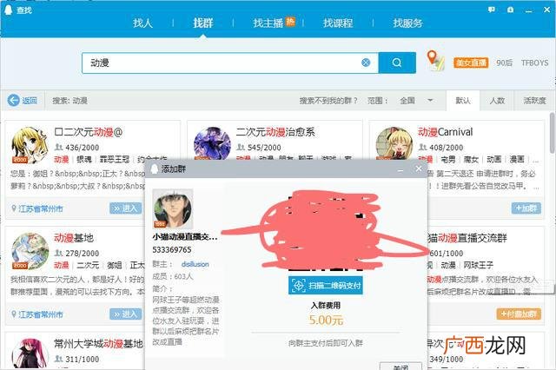Click +加群 on the 动漫Carnival card
The height and width of the screenshot is (370, 556).
(x=526, y=208)
